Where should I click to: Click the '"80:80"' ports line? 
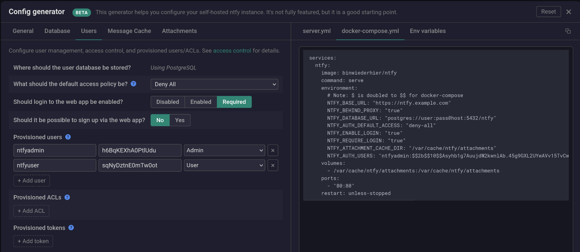coord(341,186)
